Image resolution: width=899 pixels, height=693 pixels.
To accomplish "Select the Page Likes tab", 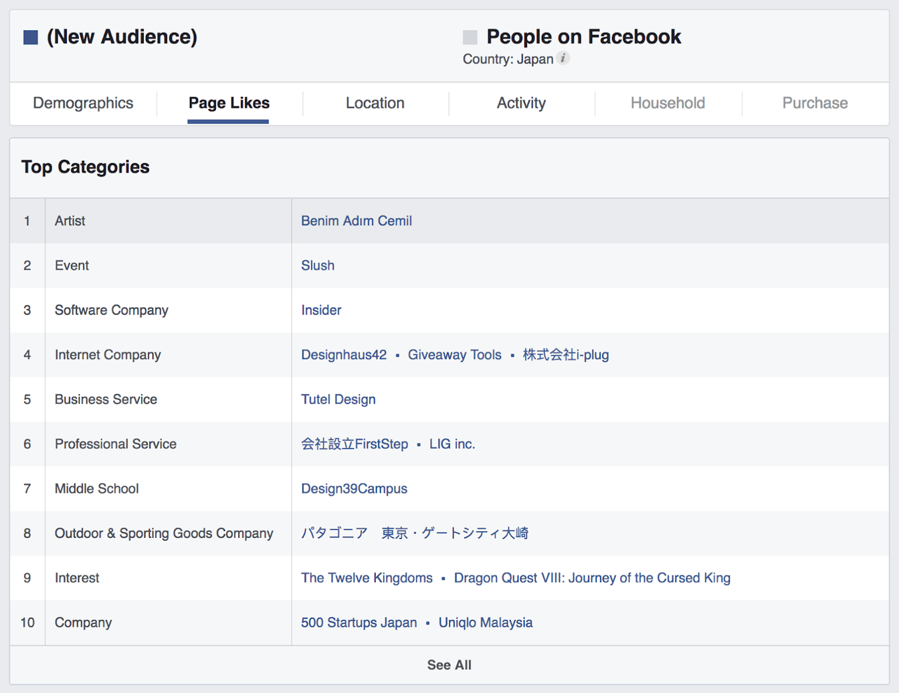I will pyautogui.click(x=229, y=103).
